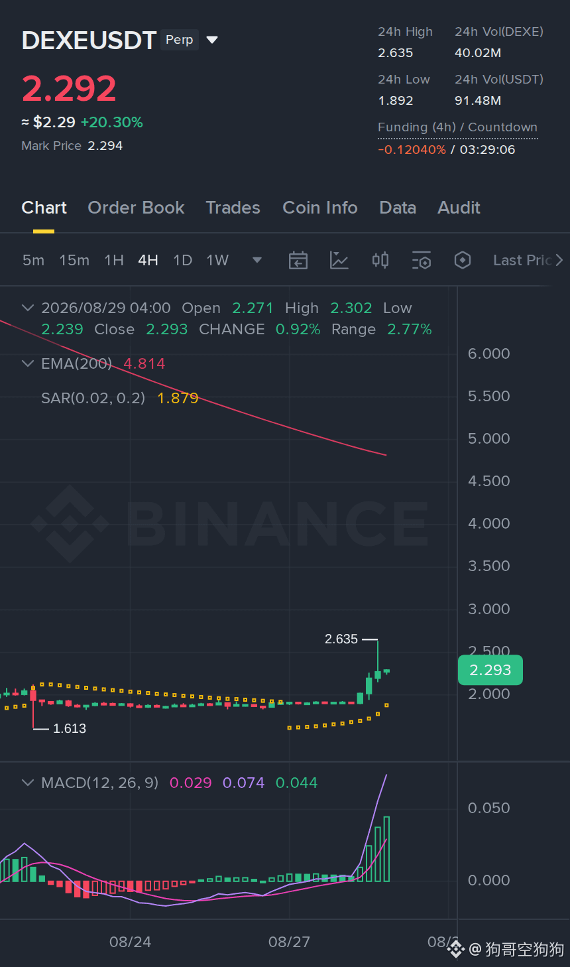Select the 5m timeframe
This screenshot has height=967, width=570.
tap(33, 260)
